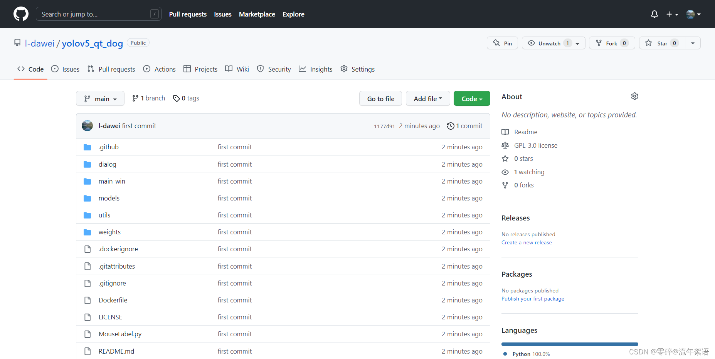Open the l-dawei owner profile link
Screen dimensions: 715x359
pyautogui.click(x=40, y=43)
